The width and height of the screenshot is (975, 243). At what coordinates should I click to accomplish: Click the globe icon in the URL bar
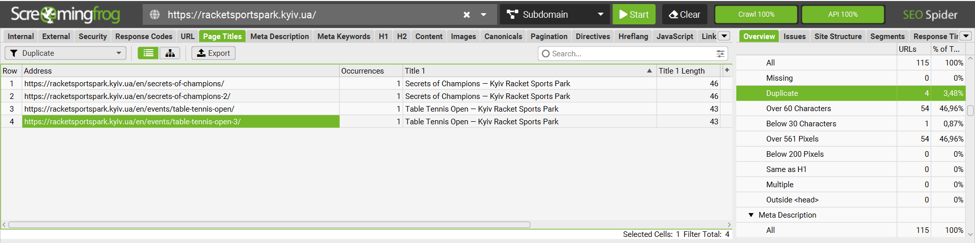(x=155, y=15)
